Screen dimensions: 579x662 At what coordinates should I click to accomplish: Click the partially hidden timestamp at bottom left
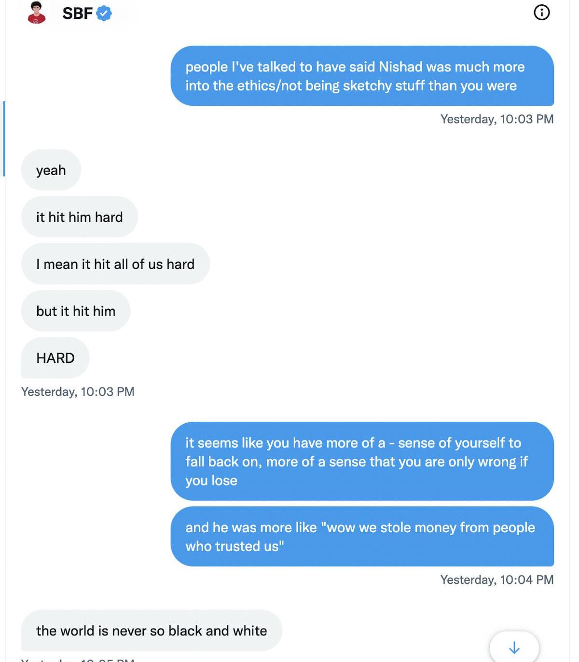click(x=78, y=659)
